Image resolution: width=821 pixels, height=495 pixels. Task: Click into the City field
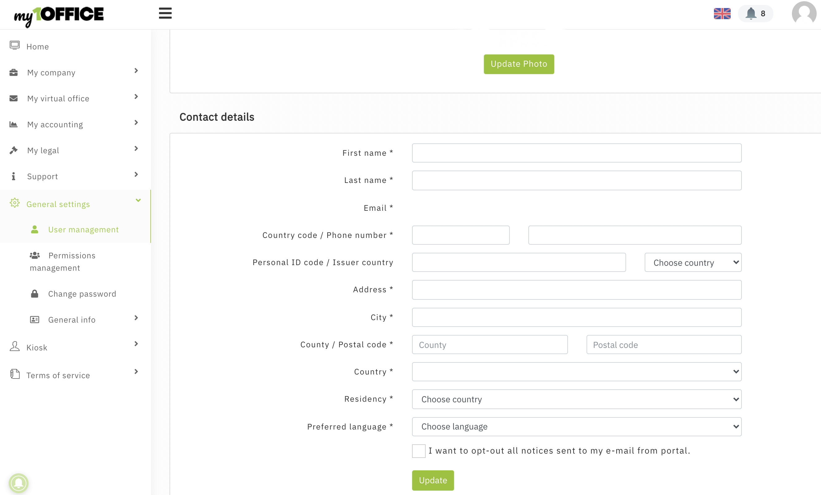pyautogui.click(x=577, y=317)
